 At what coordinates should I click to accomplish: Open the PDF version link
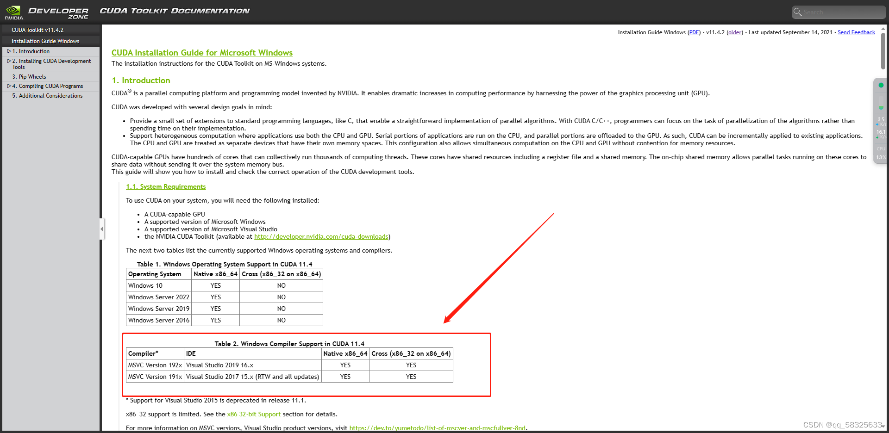tap(694, 32)
